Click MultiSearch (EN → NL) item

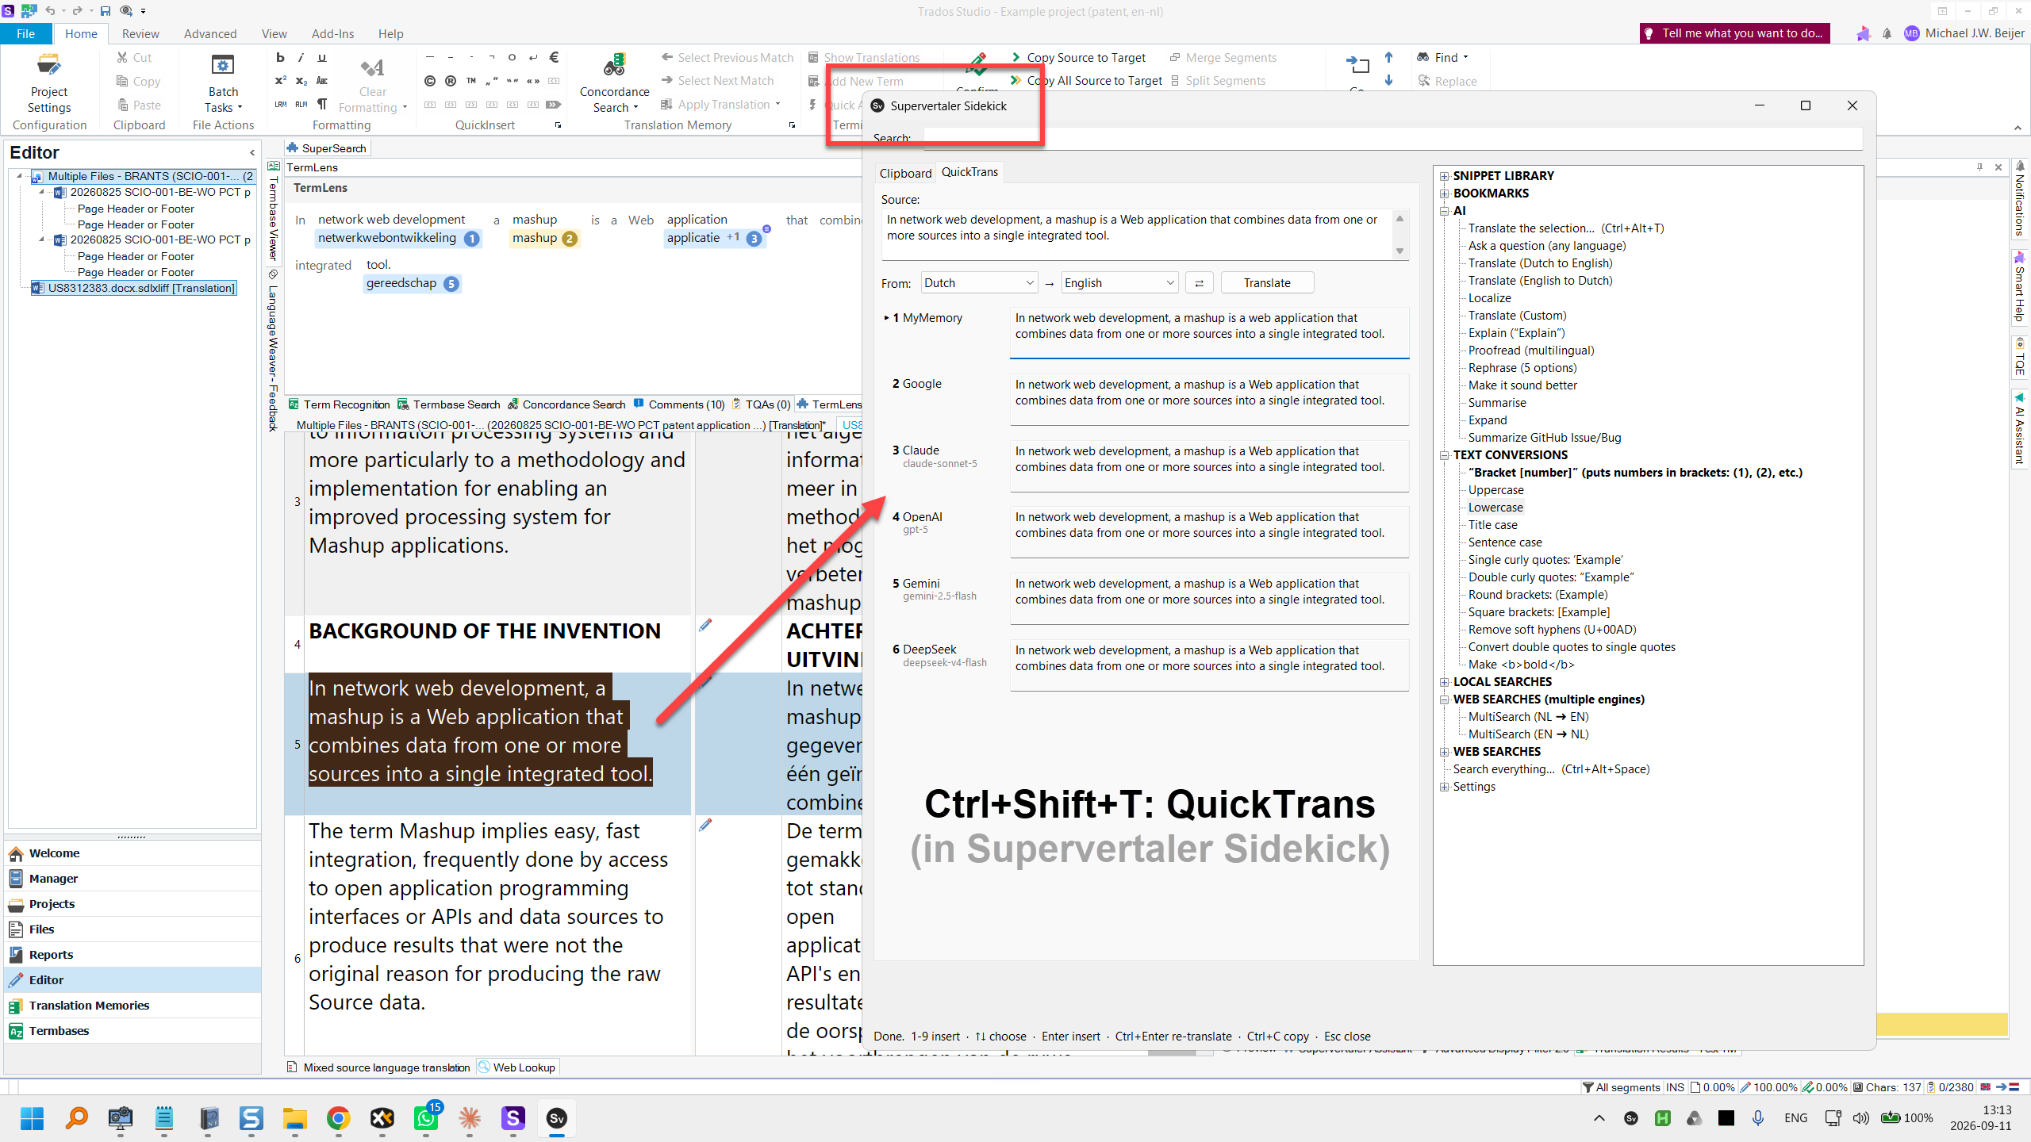point(1528,734)
